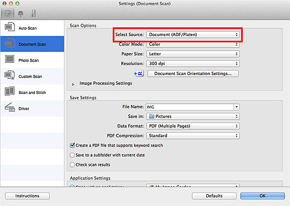Screen dimensions: 290x206
Task: Click the Scan and Stitch sidebar icon
Action: tap(10, 91)
